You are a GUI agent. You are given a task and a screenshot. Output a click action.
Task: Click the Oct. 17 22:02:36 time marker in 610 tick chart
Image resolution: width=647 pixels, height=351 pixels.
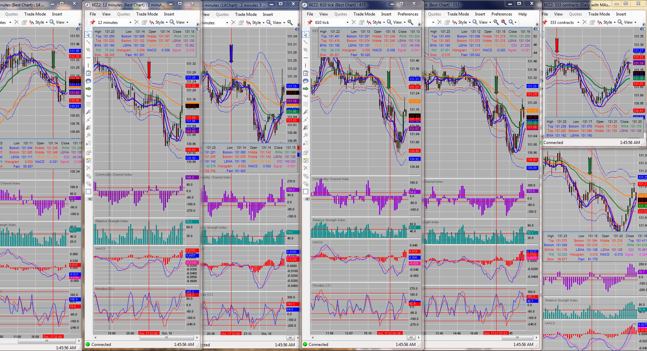coord(389,333)
